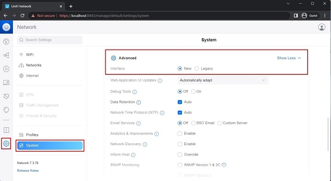Enable Network Discovery checkbox
331x181 pixels.
click(x=180, y=144)
